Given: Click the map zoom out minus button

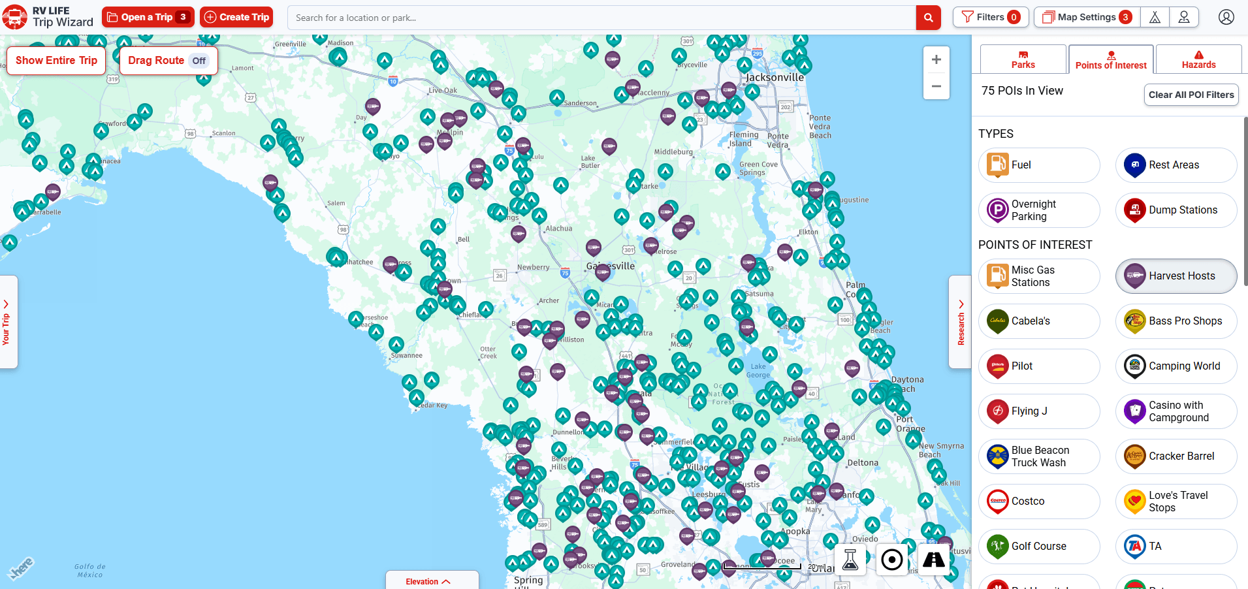Looking at the screenshot, I should 936,86.
